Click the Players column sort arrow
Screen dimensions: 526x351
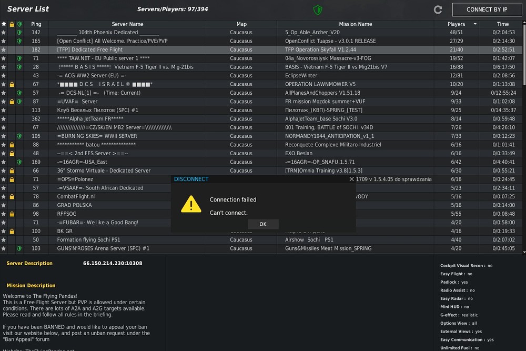(476, 24)
